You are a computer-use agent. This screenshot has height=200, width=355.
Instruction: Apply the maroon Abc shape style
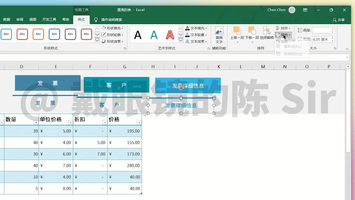pyautogui.click(x=87, y=34)
